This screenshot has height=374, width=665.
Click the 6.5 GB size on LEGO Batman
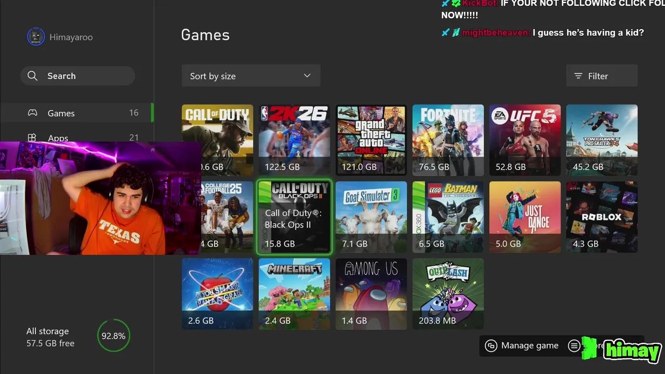pos(431,244)
